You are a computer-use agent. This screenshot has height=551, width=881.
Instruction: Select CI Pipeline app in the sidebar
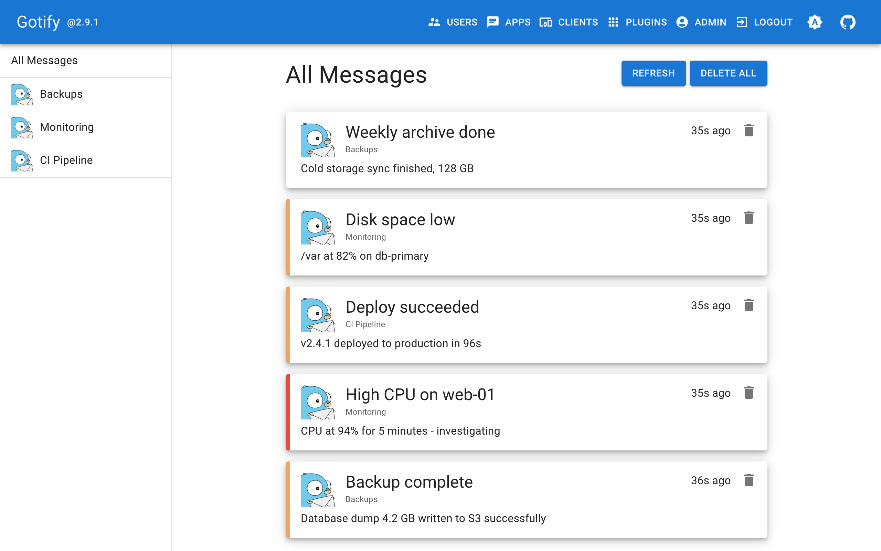86,161
